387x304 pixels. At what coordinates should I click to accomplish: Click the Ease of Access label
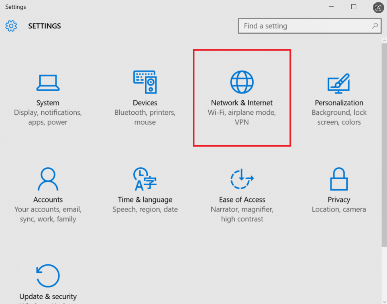click(242, 199)
